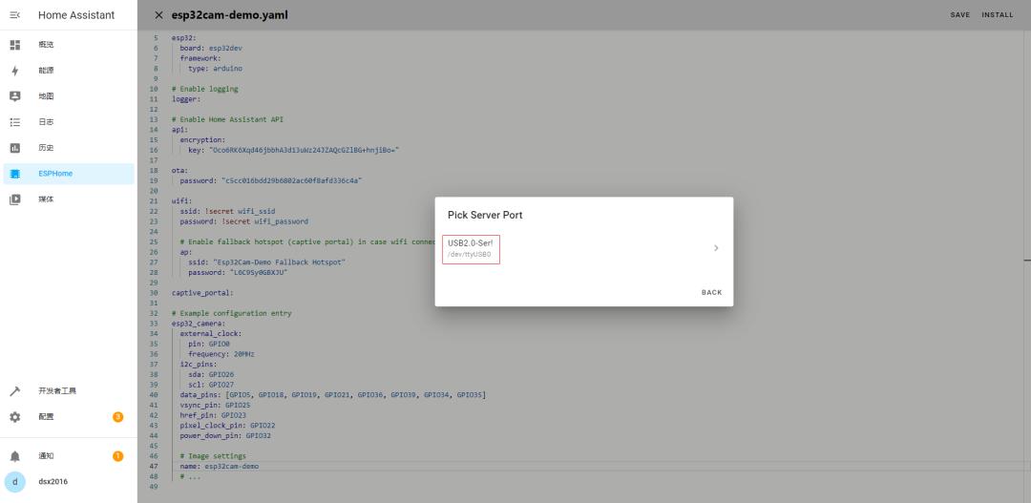Select the USB2.0-Ser! /dev/ttyUSB0 port
This screenshot has width=1031, height=503.
pos(471,248)
